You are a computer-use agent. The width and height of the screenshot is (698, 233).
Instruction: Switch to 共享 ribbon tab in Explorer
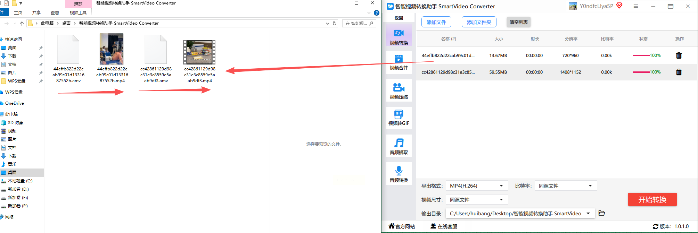click(36, 12)
